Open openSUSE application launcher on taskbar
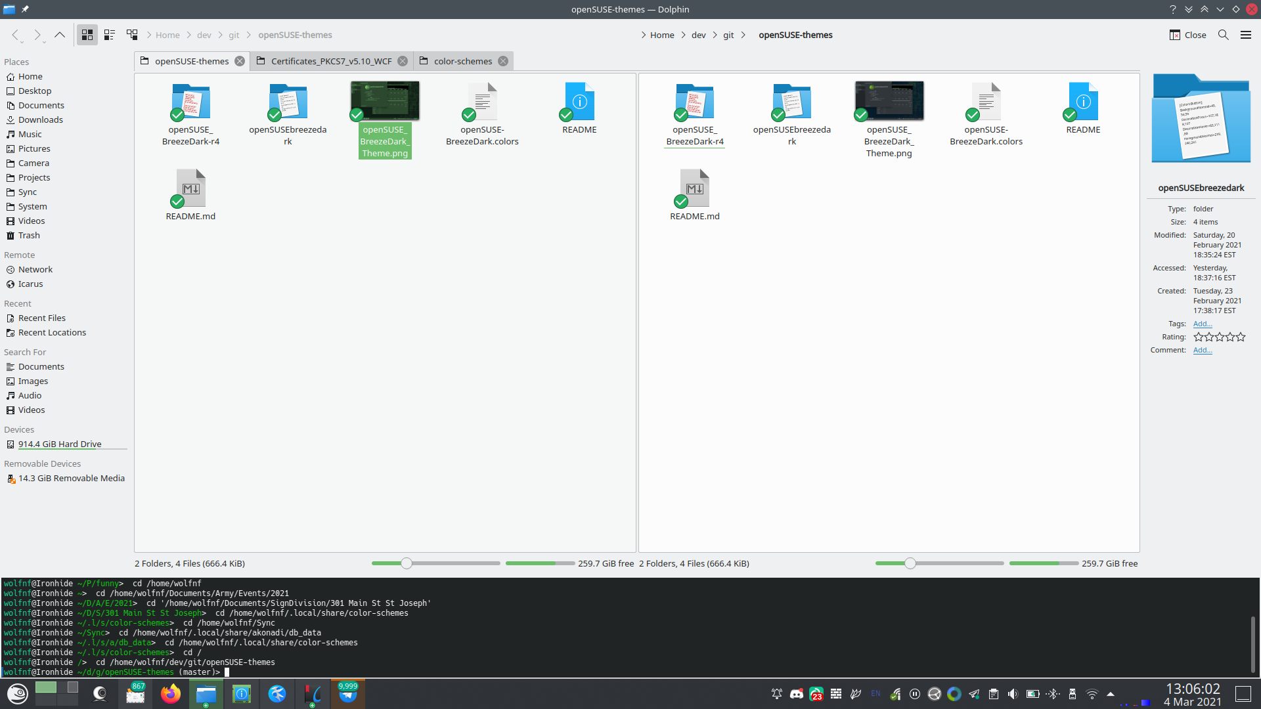This screenshot has height=709, width=1261. point(18,694)
